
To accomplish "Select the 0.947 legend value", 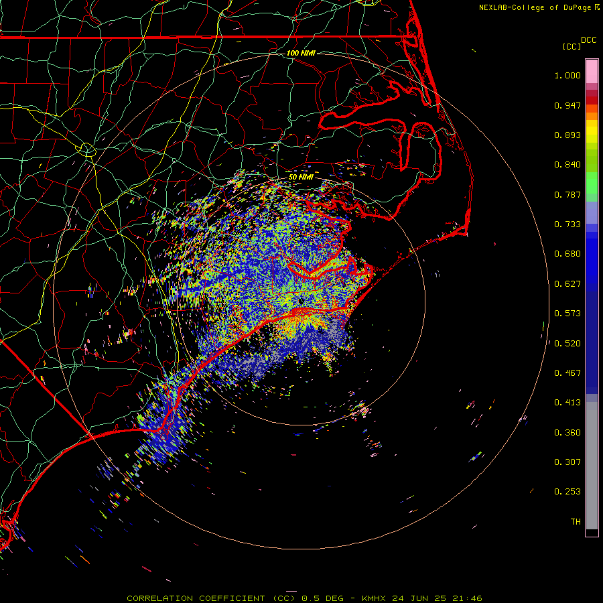I will pyautogui.click(x=567, y=105).
